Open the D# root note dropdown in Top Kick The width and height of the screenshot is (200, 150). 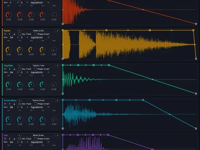(x=14, y=72)
